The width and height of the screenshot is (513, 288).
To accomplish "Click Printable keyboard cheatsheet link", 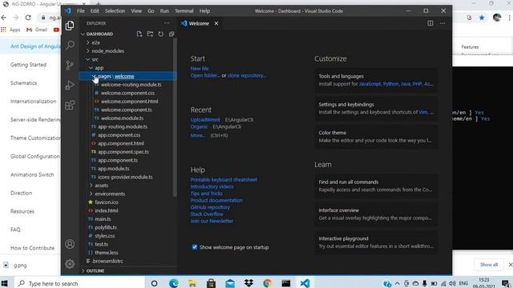I will (x=224, y=179).
